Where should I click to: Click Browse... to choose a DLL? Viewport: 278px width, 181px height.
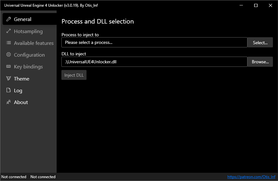(260, 62)
